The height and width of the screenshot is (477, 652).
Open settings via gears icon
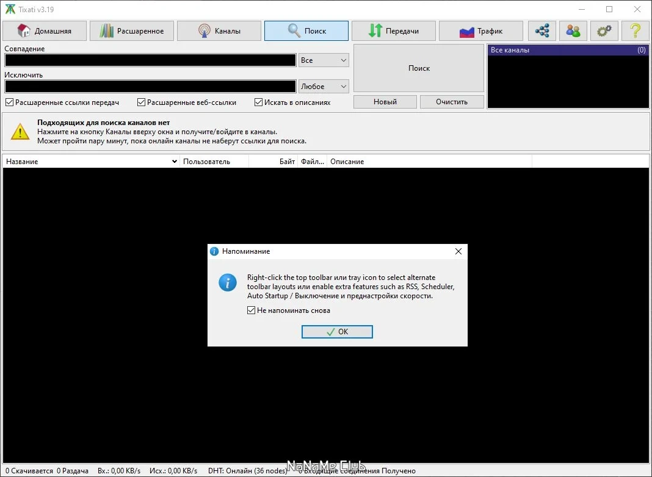604,30
